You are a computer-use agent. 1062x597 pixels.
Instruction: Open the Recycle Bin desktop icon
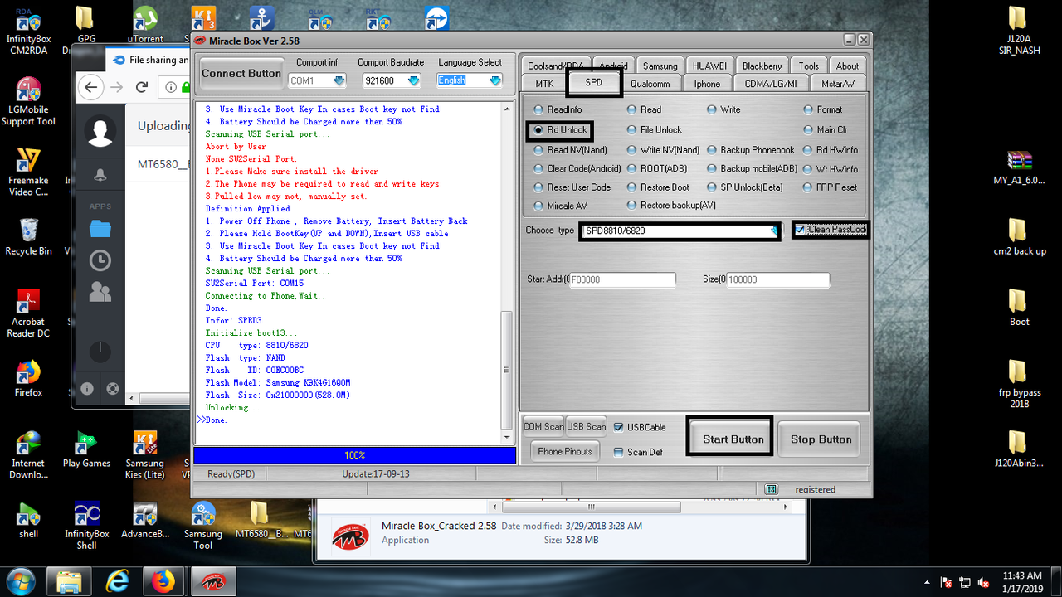28,236
